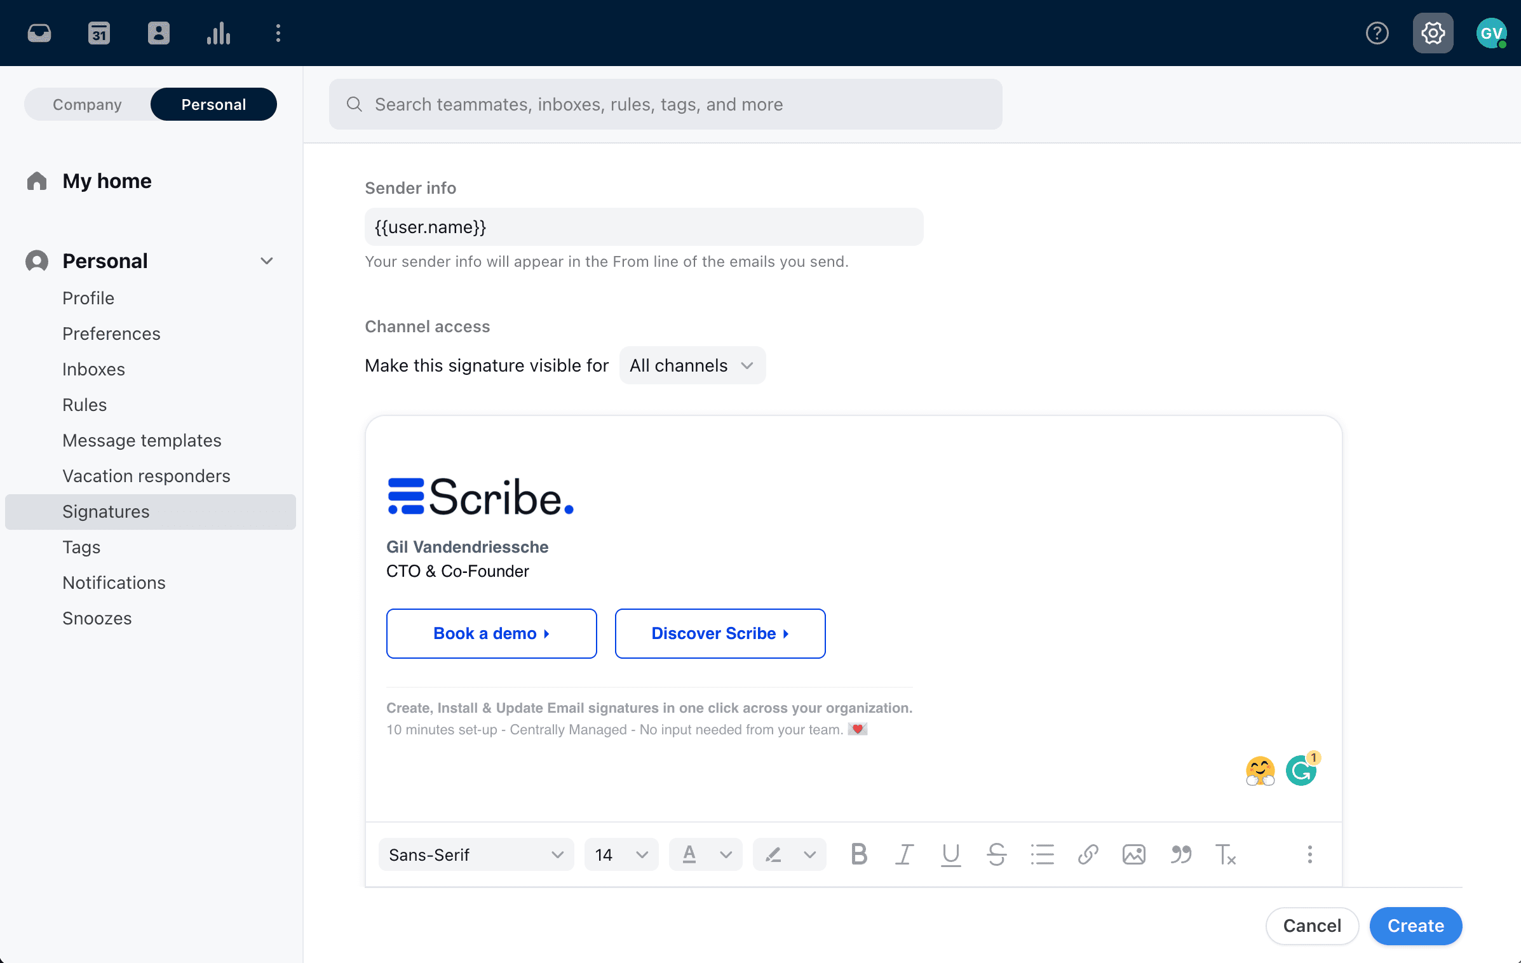Switch to the Company tab
Screen dimensions: 1521x963
pos(88,104)
